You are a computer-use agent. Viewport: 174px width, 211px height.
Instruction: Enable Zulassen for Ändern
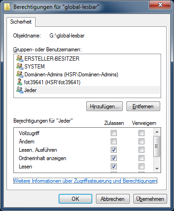[114, 141]
